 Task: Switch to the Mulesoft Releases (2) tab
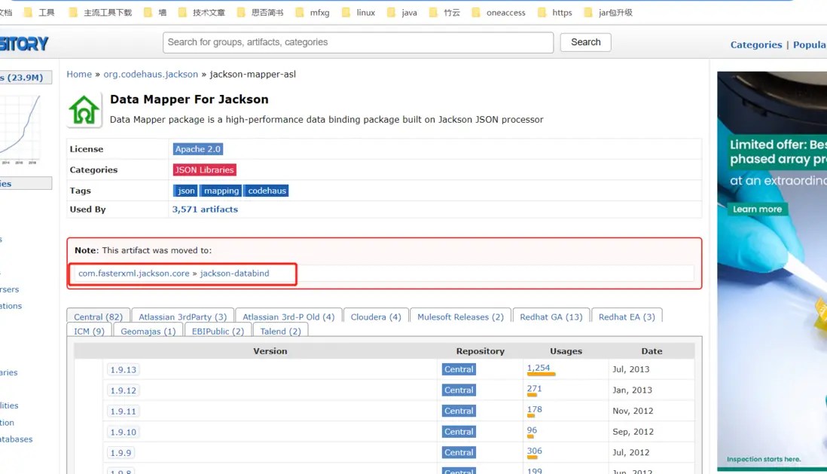coord(460,317)
